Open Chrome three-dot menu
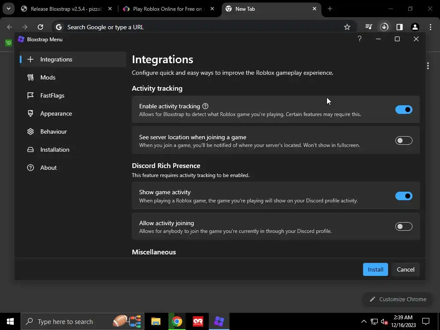 pyautogui.click(x=431, y=27)
